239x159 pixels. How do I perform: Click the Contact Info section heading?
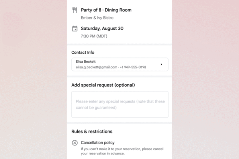(x=83, y=52)
